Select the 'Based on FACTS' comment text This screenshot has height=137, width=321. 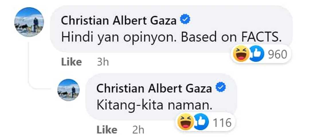(231, 38)
